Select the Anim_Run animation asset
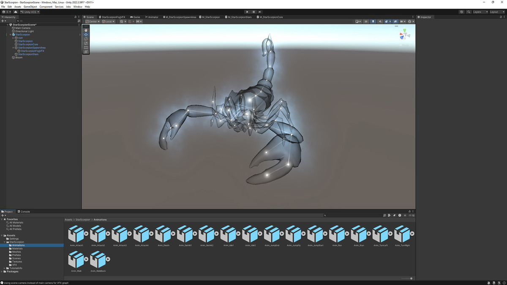This screenshot has width=507, height=285. click(337, 233)
